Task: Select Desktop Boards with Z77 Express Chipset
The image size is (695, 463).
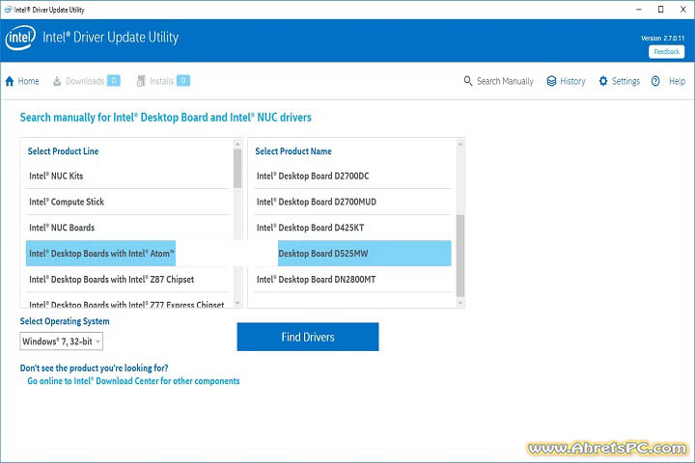Action: 127,301
